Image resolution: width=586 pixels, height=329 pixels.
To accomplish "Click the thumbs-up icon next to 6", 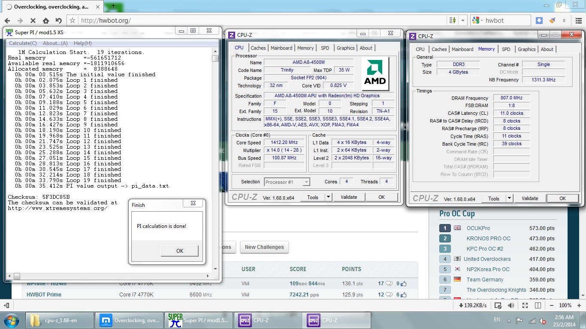I will pyautogui.click(x=403, y=295).
